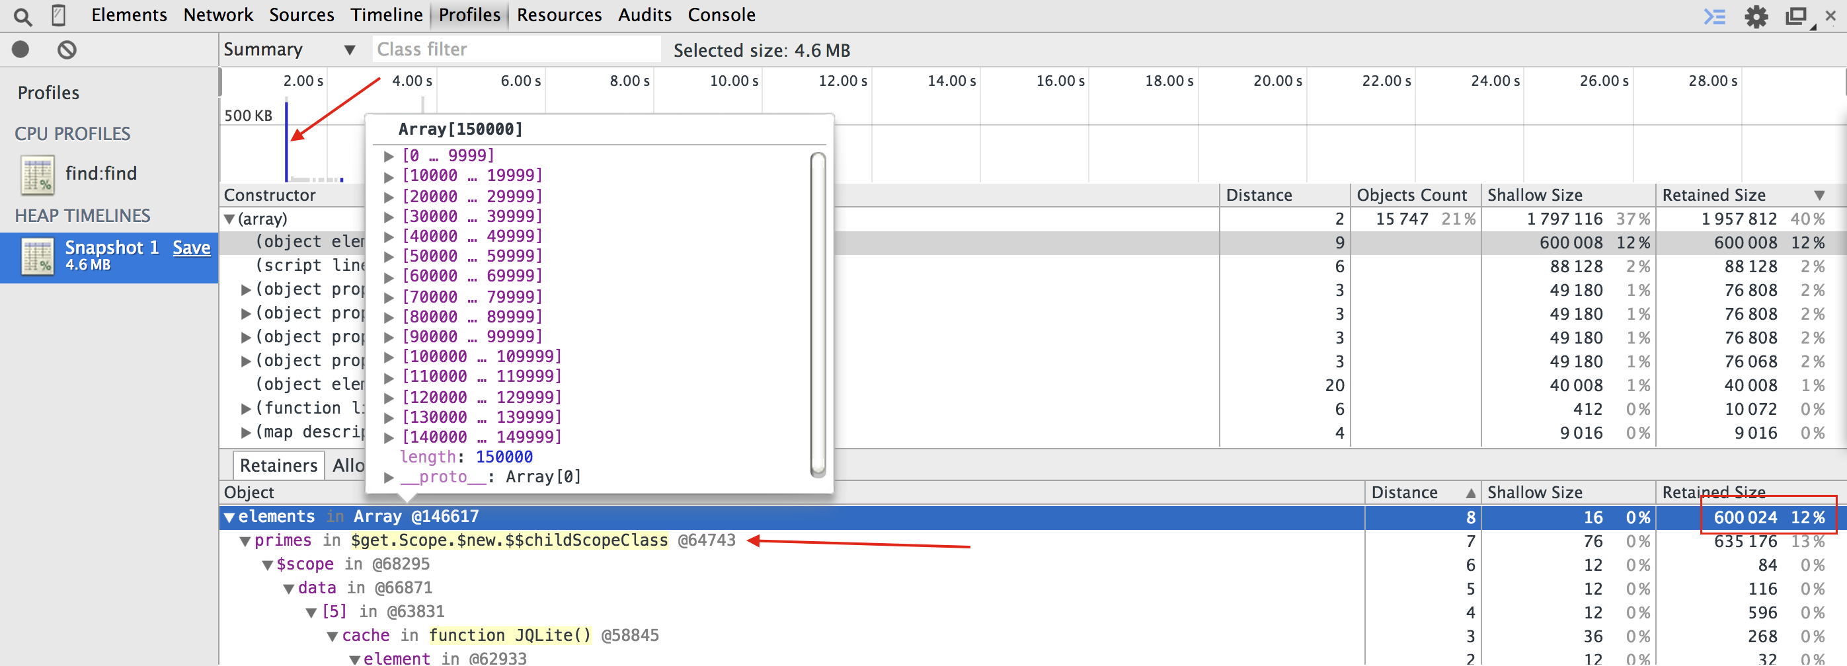Click the blue allocation spike on timeline
The image size is (1847, 666).
click(286, 141)
